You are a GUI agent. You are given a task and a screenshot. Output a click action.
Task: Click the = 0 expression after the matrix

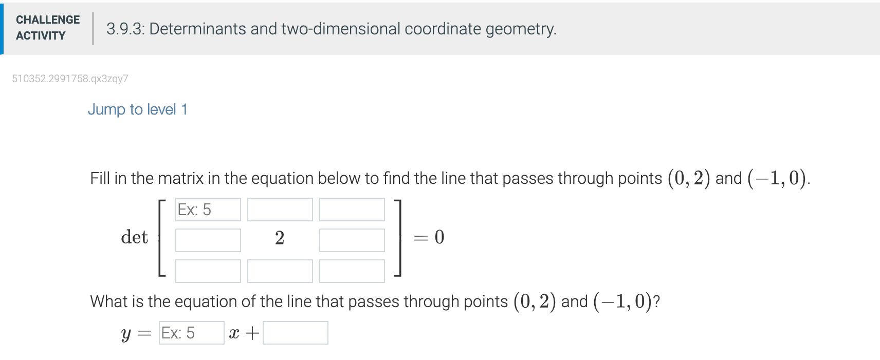(428, 238)
